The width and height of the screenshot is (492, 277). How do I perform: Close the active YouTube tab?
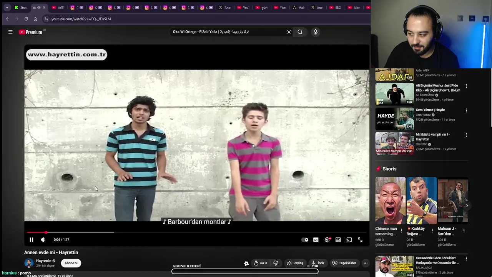pyautogui.click(x=44, y=8)
